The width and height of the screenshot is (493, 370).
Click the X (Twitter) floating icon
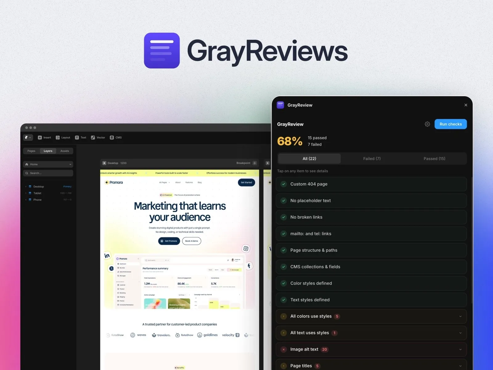pyautogui.click(x=111, y=269)
